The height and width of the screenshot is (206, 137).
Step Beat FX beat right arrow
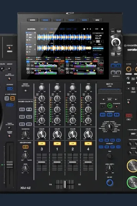[116, 100]
